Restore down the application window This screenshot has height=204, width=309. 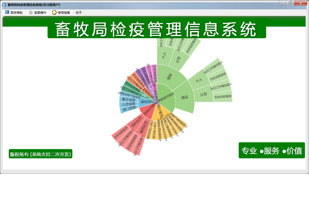[x=290, y=3]
